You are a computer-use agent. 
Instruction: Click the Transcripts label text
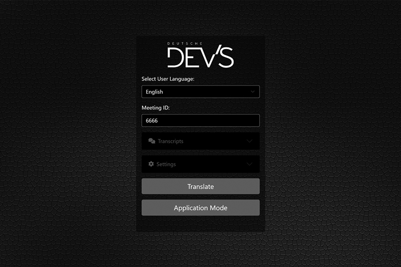pyautogui.click(x=170, y=141)
